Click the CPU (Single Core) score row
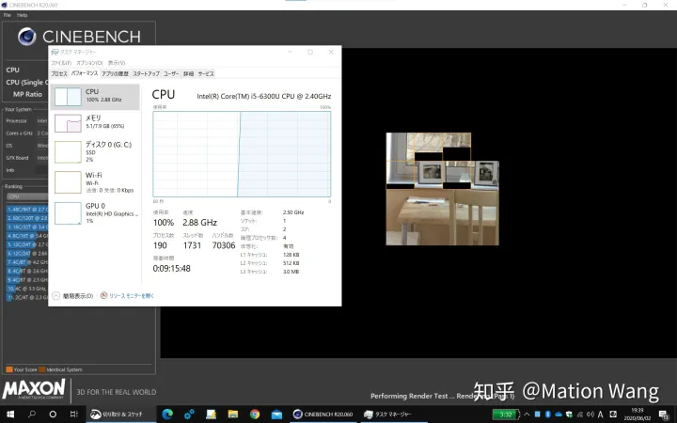Viewport: 677px width, 423px height. pyautogui.click(x=26, y=82)
